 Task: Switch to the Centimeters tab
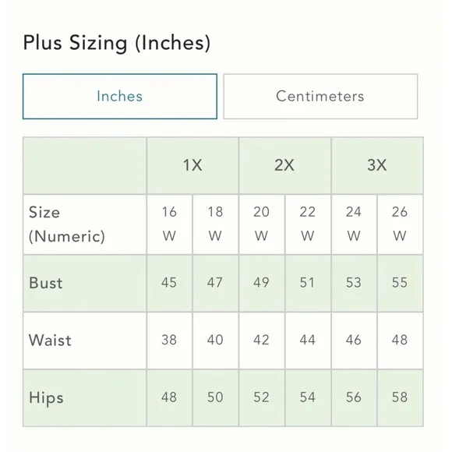pos(320,97)
